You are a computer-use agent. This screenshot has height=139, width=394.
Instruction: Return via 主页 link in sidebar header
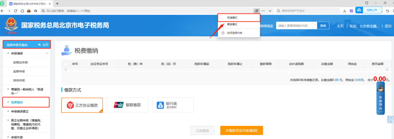(x=43, y=45)
